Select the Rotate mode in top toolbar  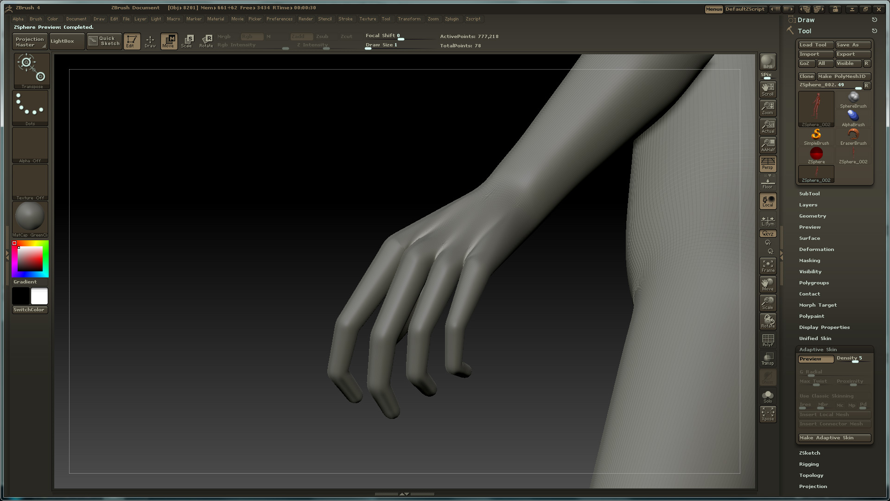point(206,41)
